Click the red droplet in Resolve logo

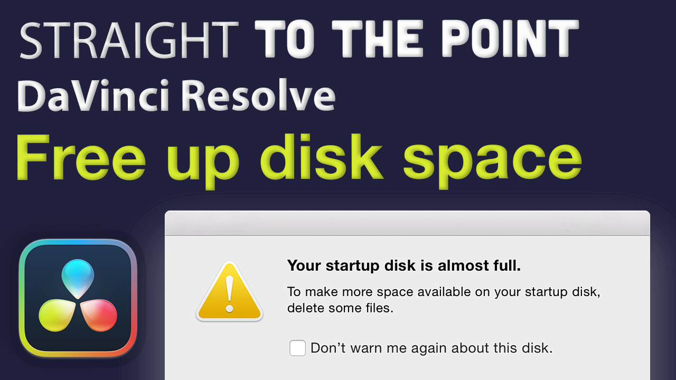[99, 315]
